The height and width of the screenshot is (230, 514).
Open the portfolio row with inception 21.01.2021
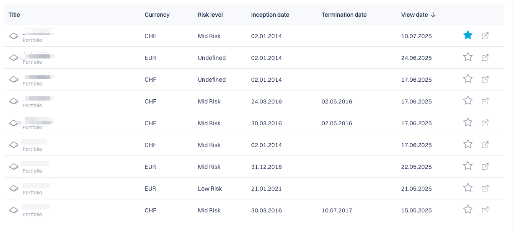[x=36, y=188]
